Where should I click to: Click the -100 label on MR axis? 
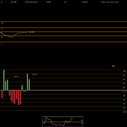point(124,112)
